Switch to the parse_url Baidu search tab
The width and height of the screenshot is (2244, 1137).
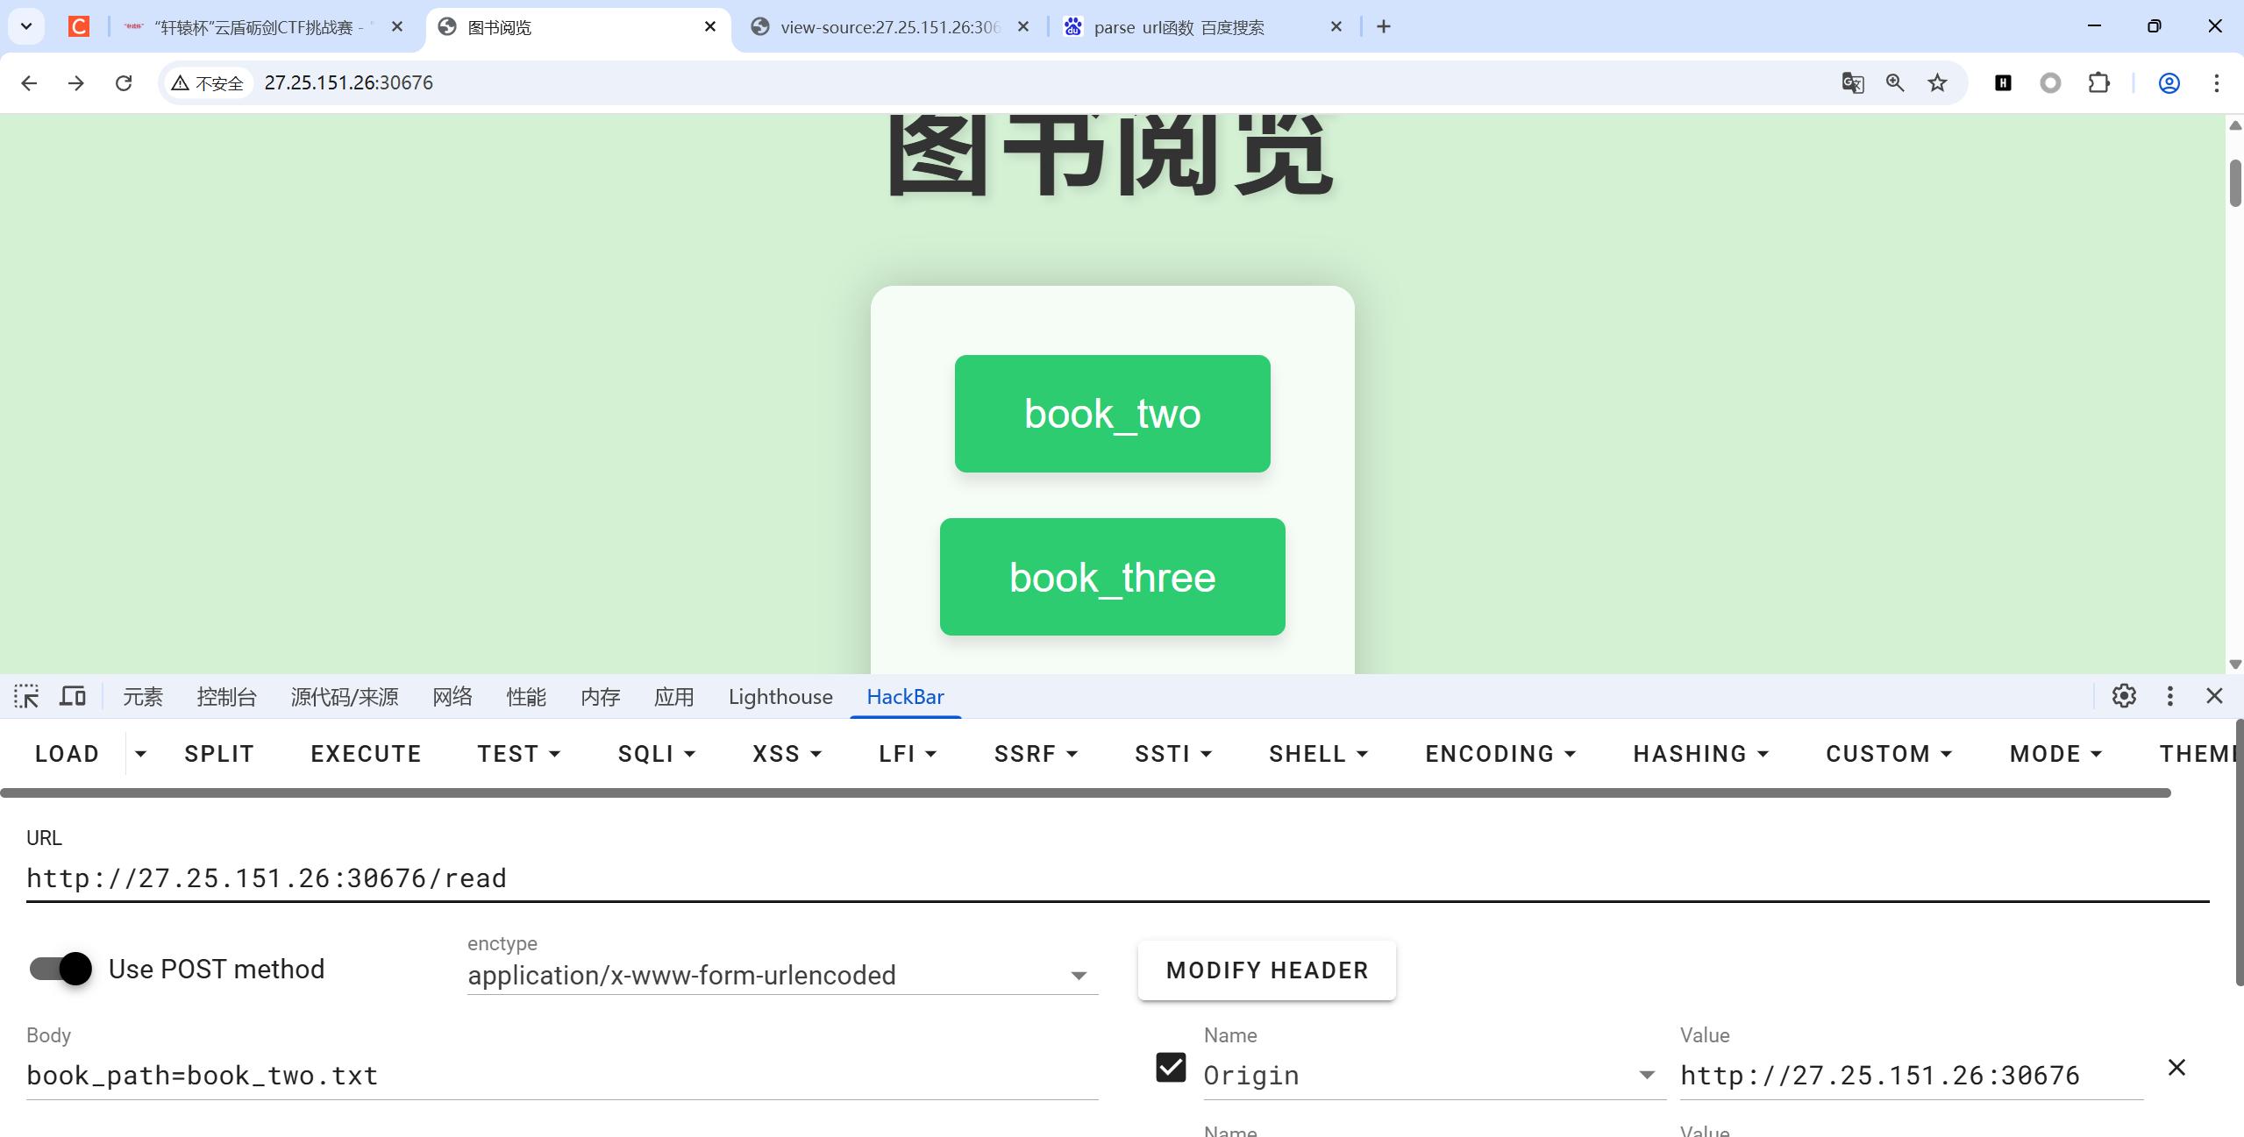coord(1179,27)
